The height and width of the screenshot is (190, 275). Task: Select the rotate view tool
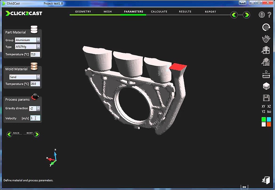pos(266,27)
